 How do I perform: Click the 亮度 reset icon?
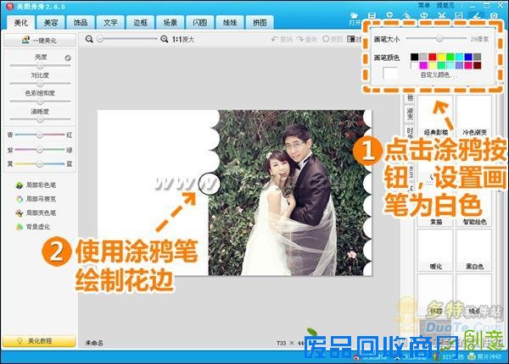click(x=66, y=58)
